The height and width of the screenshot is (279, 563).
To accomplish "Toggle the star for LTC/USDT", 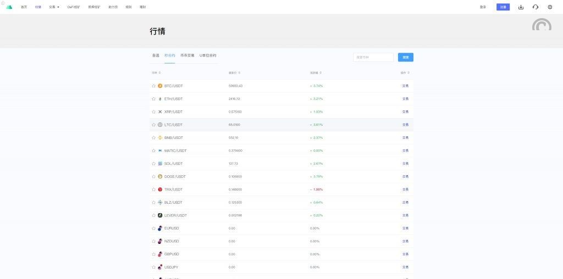I will [x=154, y=125].
